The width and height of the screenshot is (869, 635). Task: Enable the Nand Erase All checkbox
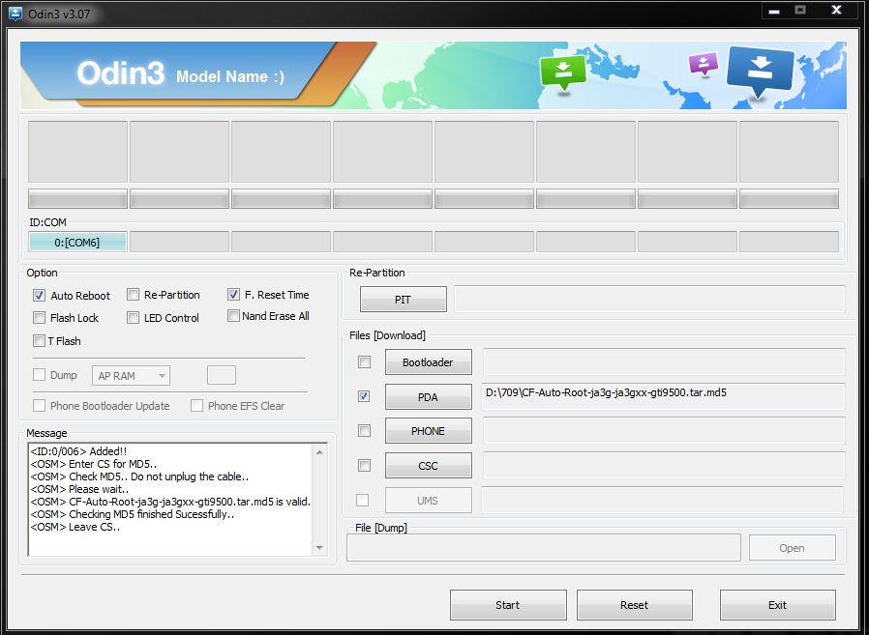pyautogui.click(x=233, y=315)
